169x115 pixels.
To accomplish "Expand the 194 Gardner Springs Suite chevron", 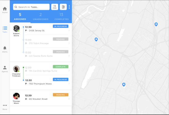I will (x=69, y=71).
